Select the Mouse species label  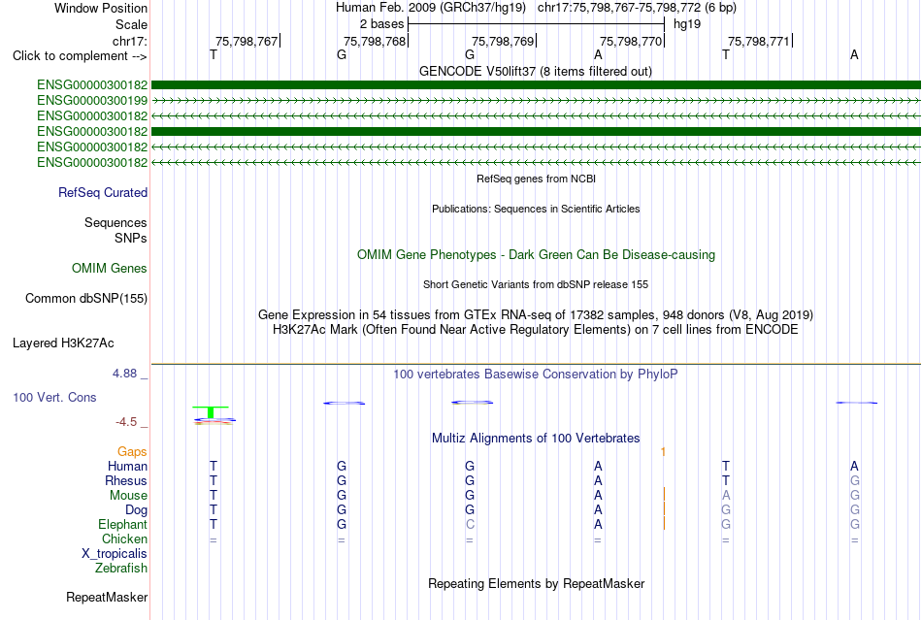[128, 496]
